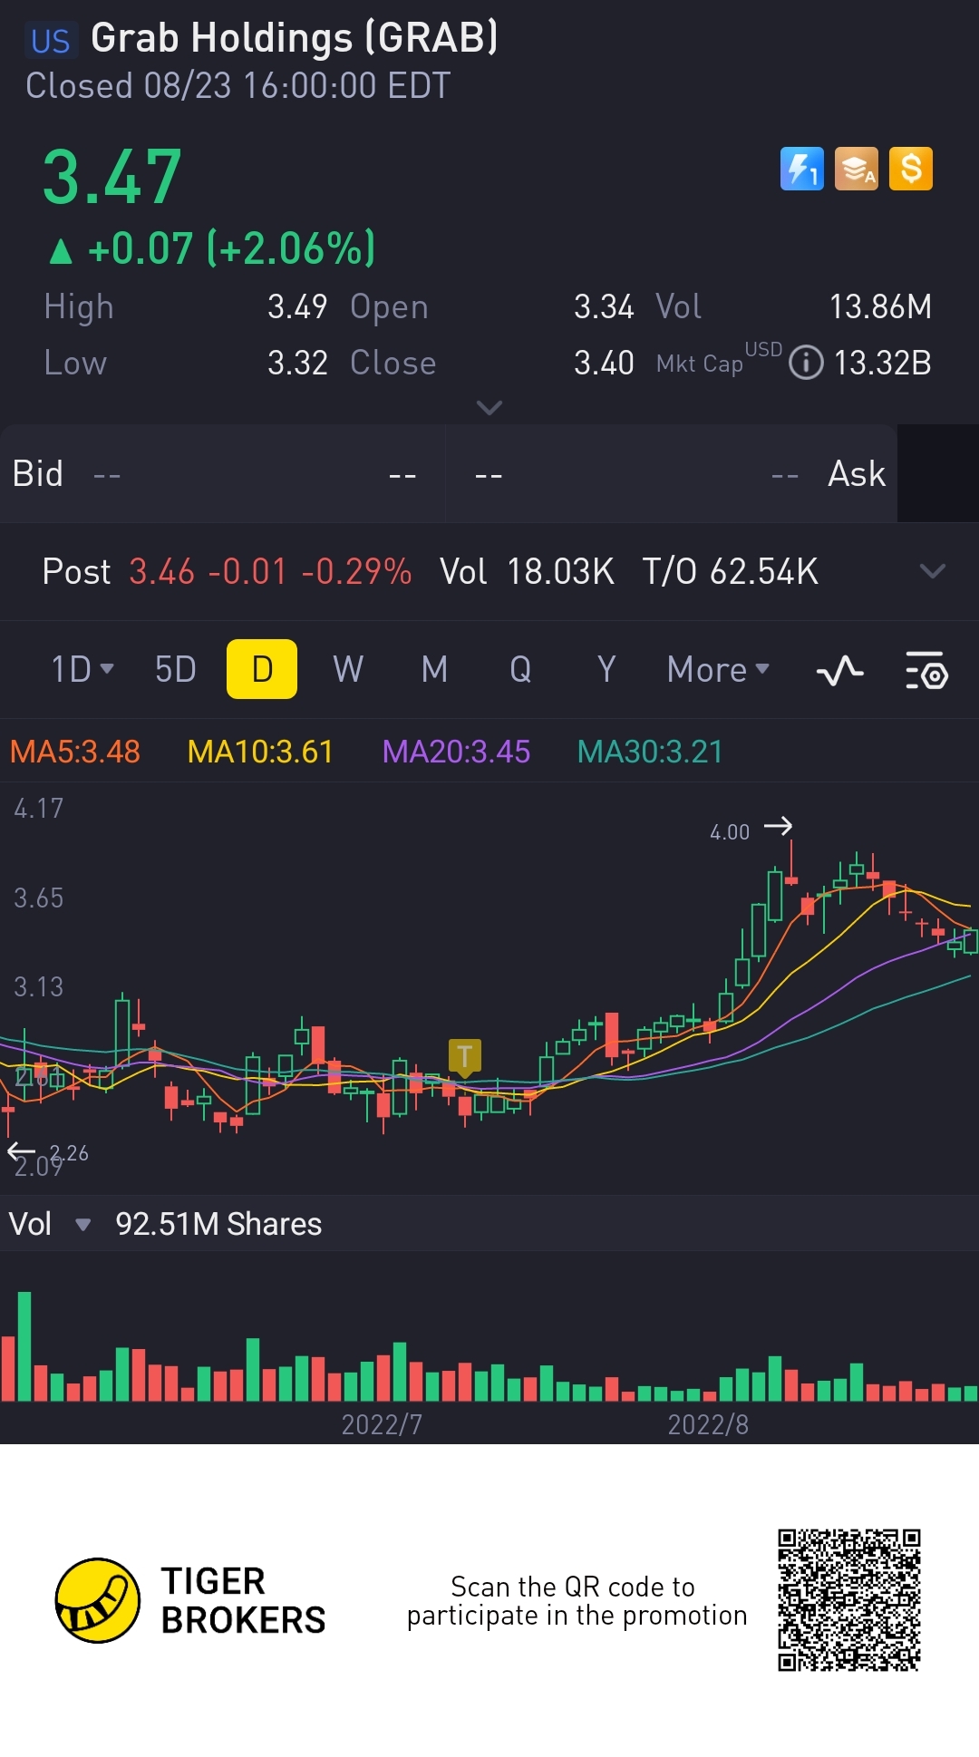This screenshot has height=1757, width=979.
Task: Tap the blue lightning bolt icon
Action: [802, 169]
